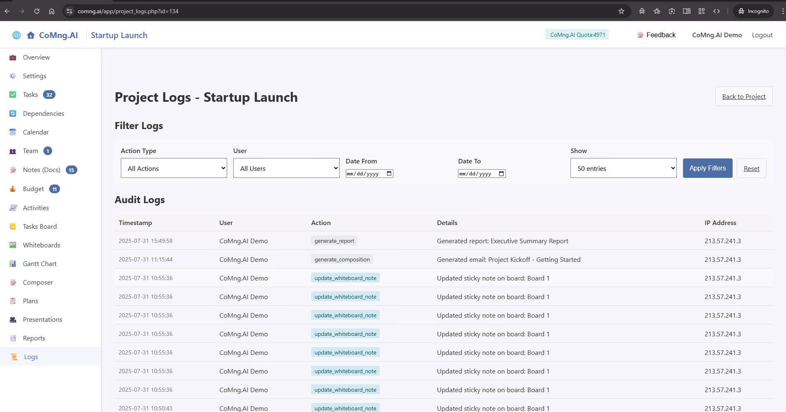
Task: Click the Presentations icon in sidebar
Action: (13, 320)
